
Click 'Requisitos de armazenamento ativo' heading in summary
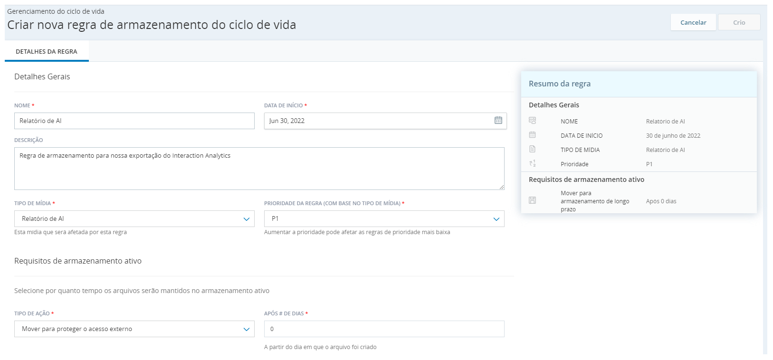586,180
